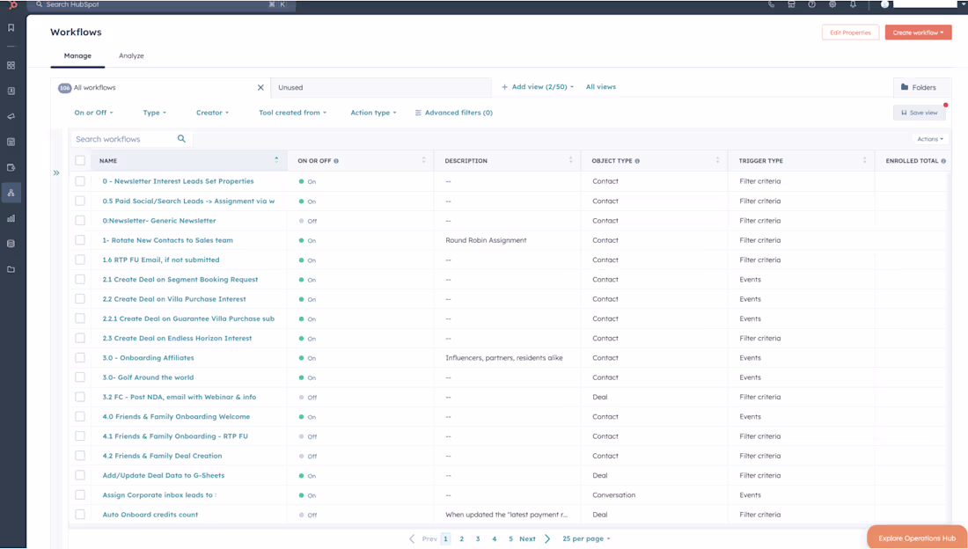The width and height of the screenshot is (968, 549).
Task: Open the Bookmarks icon in the left sidebar
Action: coord(11,27)
